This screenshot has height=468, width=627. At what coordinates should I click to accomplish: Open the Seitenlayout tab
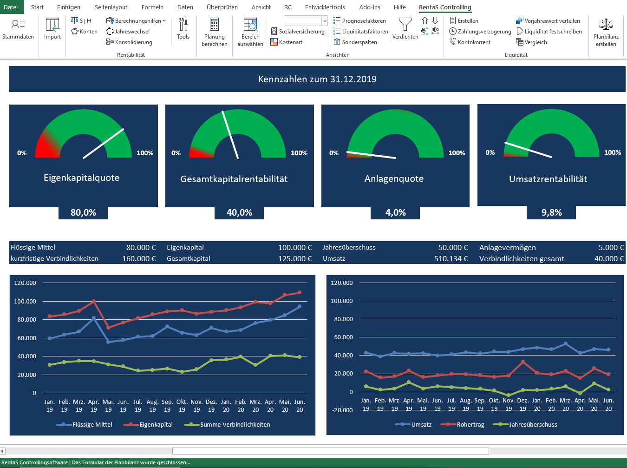(x=111, y=7)
